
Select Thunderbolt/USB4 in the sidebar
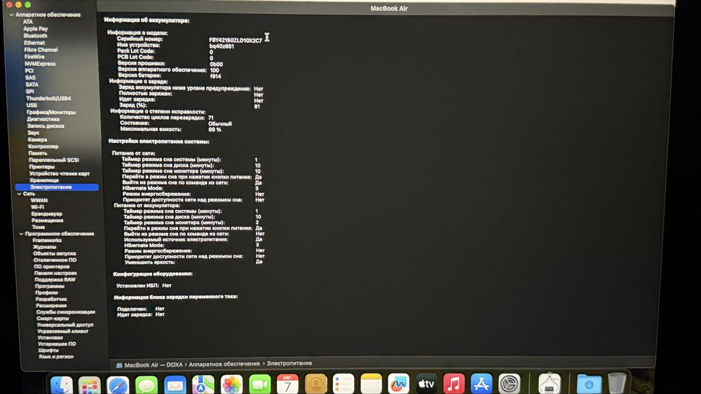coord(49,98)
